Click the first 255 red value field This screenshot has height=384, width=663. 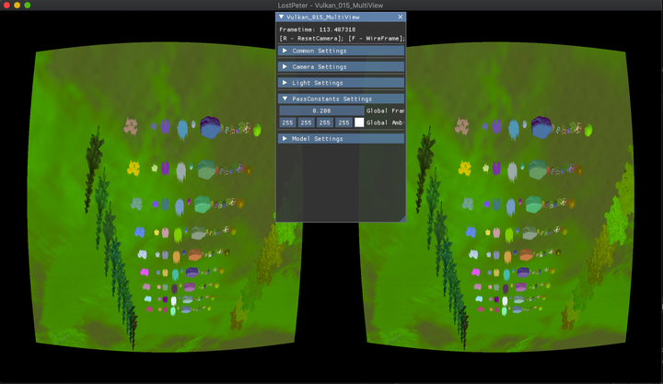pos(287,122)
